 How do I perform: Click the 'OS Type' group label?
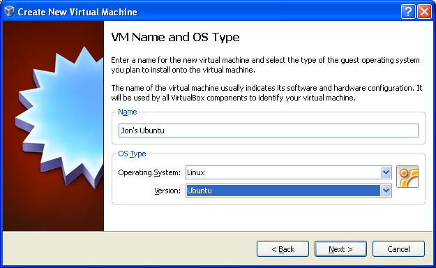click(132, 154)
